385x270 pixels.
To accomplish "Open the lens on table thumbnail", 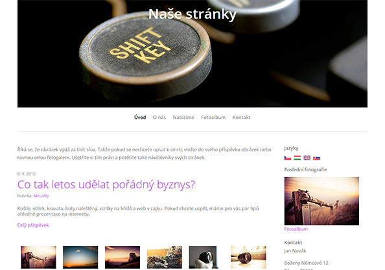I will click(248, 257).
